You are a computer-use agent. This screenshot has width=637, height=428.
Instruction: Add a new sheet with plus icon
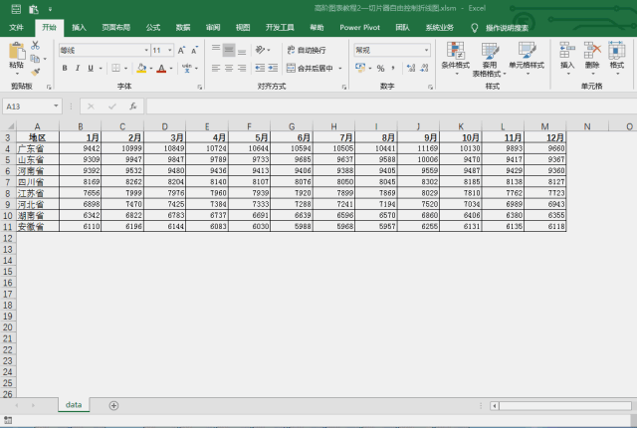[113, 405]
